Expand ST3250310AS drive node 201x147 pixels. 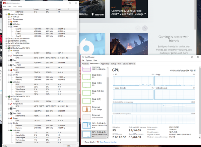(x=6, y=46)
